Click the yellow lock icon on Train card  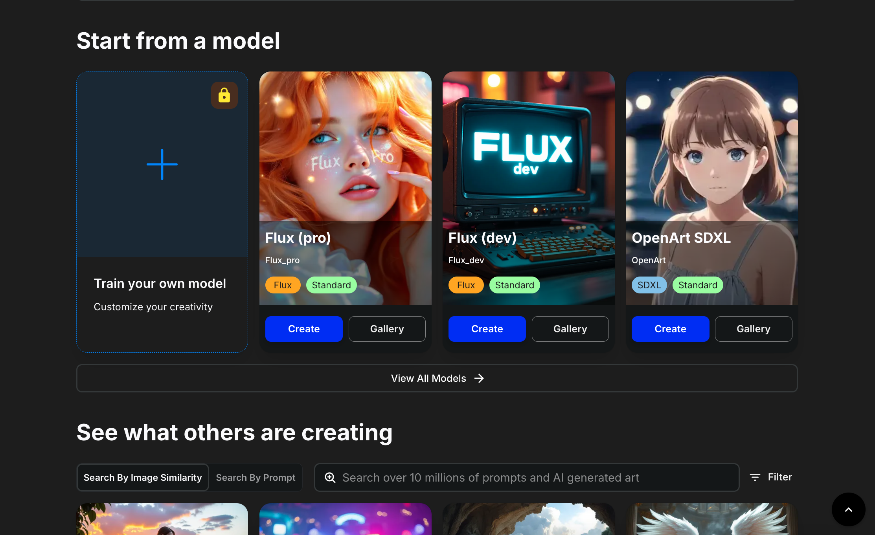point(224,95)
